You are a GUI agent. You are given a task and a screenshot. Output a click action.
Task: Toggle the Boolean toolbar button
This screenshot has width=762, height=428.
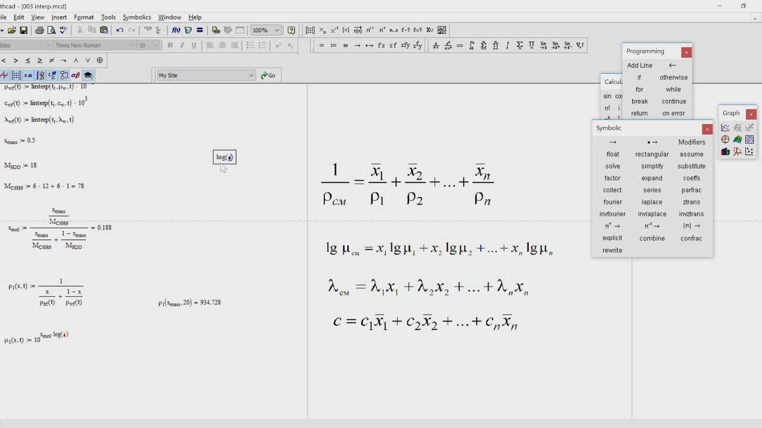pyautogui.click(x=52, y=75)
